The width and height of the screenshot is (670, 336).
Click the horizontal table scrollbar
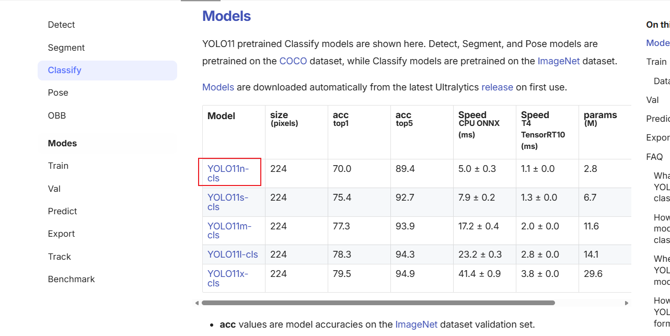[x=378, y=303]
